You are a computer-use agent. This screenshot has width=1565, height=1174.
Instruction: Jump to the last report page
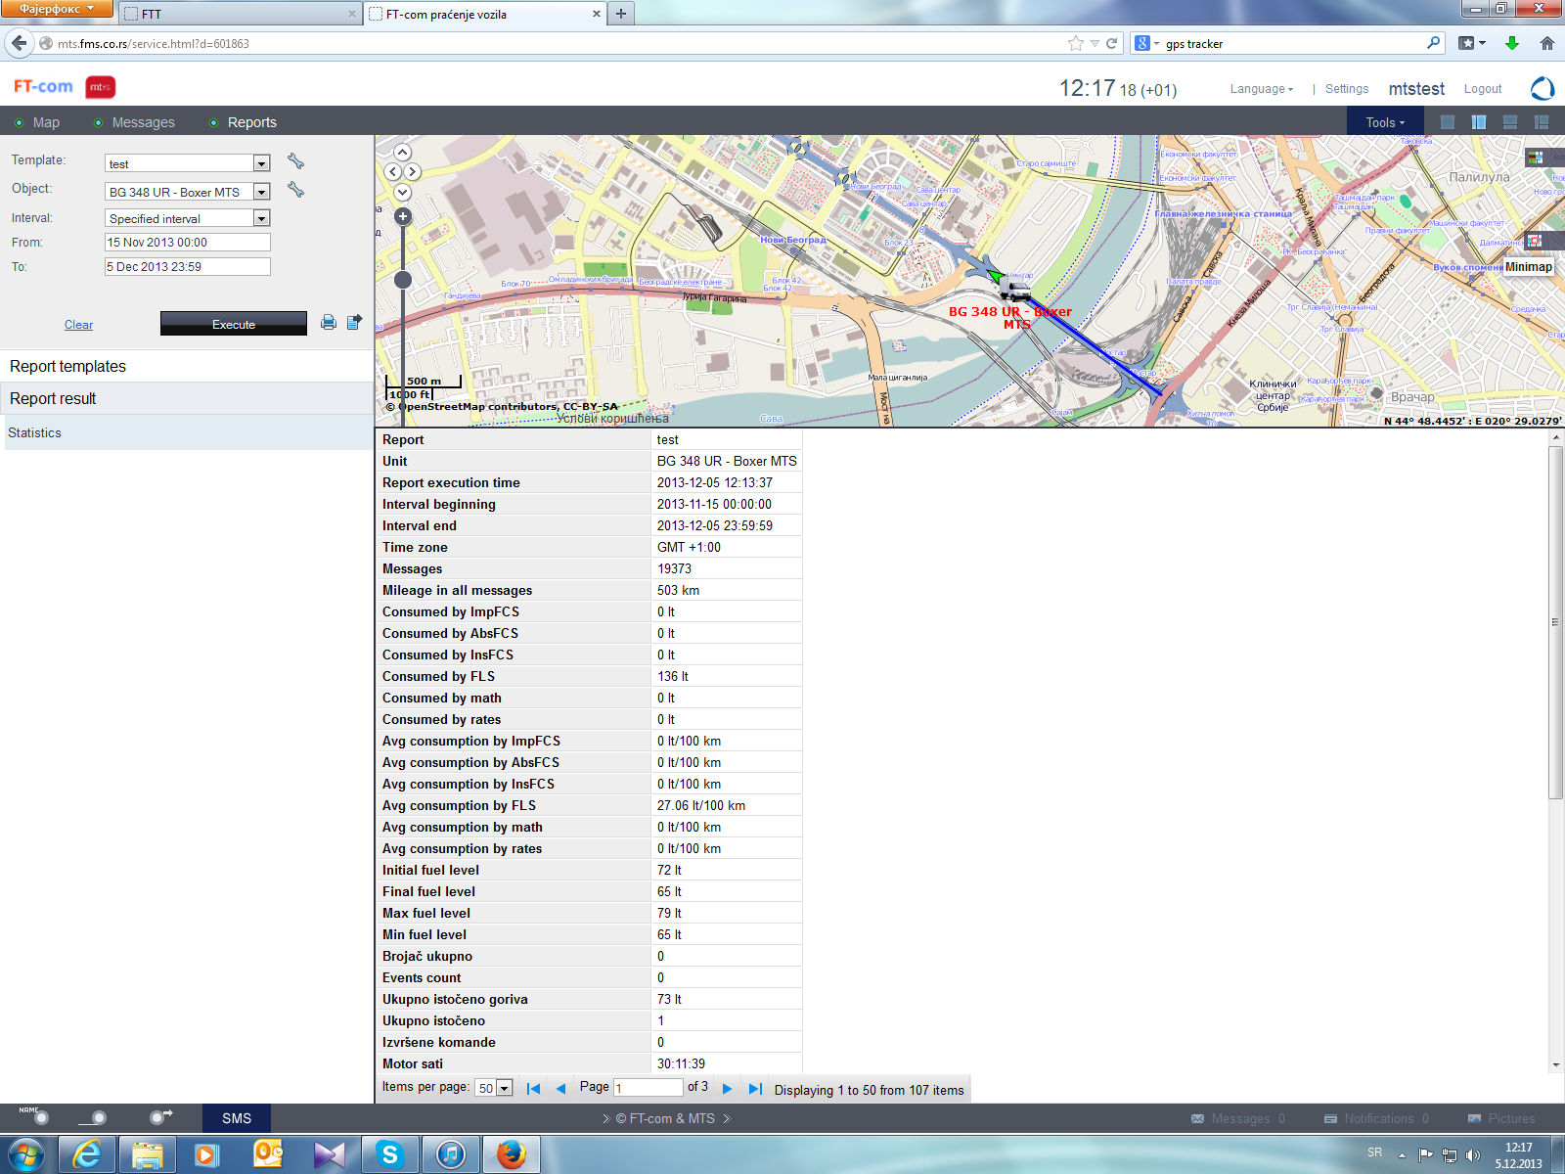point(755,1088)
